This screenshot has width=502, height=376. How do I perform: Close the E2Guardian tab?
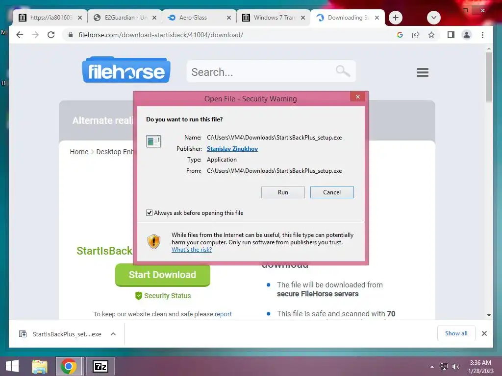pos(154,18)
